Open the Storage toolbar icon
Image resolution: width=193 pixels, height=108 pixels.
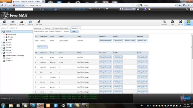pos(21,23)
